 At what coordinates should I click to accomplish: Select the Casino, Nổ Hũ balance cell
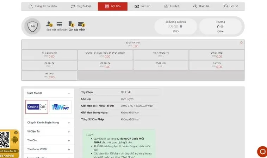click(x=105, y=55)
